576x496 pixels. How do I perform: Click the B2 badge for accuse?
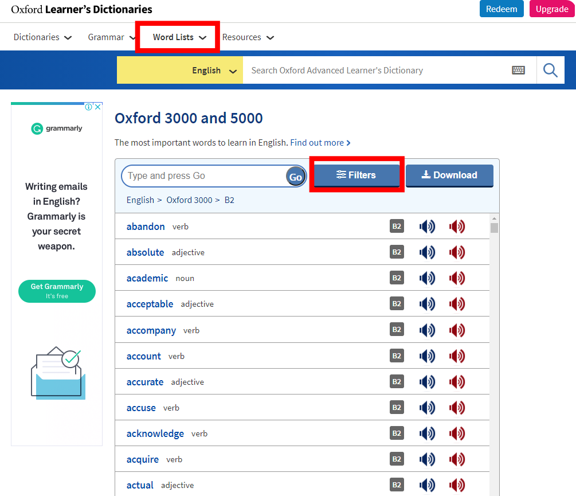click(x=397, y=407)
